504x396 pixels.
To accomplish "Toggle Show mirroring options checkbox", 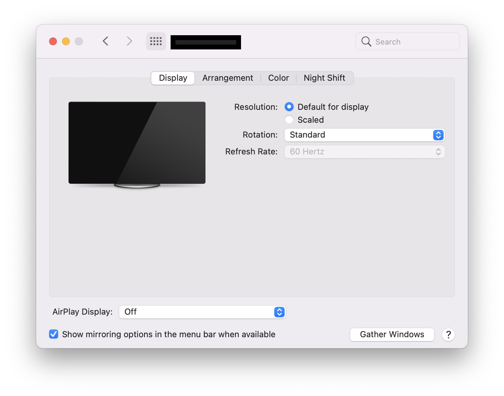I will pos(54,334).
